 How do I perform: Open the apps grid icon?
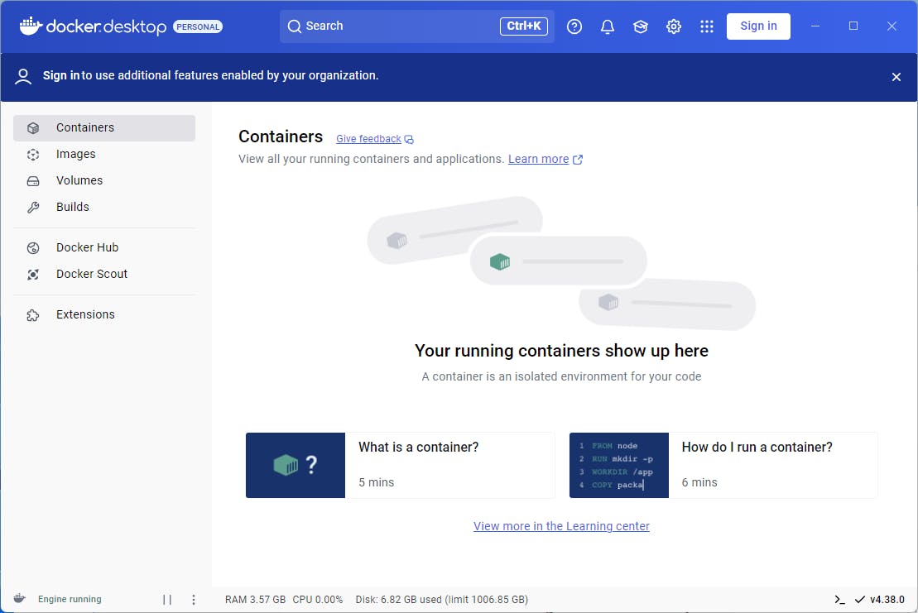(707, 26)
